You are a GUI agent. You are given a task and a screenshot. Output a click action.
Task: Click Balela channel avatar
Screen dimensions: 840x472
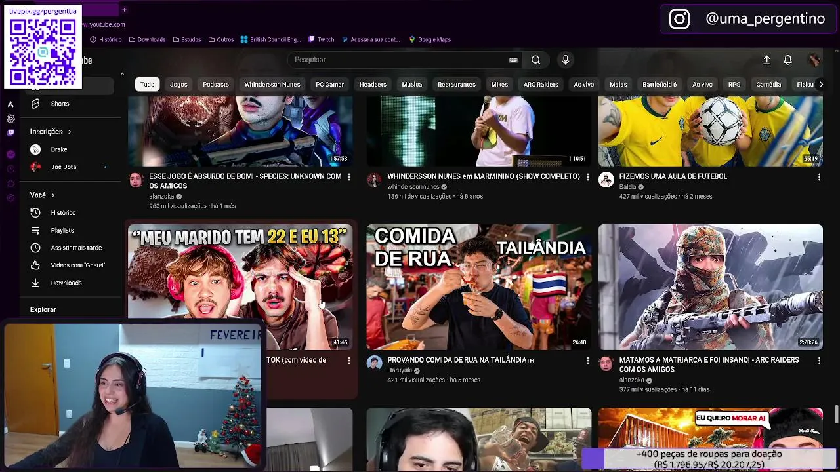coord(606,180)
